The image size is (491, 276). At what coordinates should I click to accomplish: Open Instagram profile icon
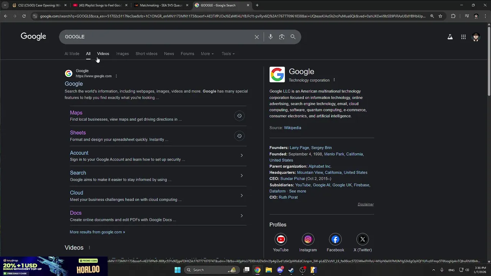click(308, 239)
